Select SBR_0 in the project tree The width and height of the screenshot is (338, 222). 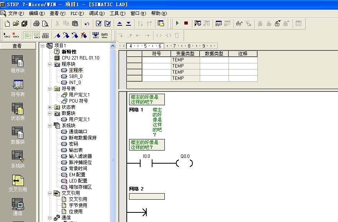pos(75,76)
